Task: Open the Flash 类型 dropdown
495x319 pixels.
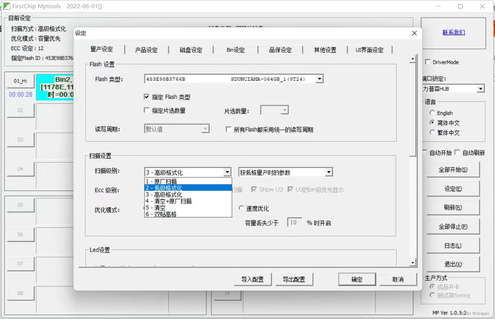Action: point(319,79)
